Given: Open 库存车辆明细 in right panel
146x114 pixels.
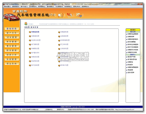Looking at the screenshot, I should click(132, 42).
